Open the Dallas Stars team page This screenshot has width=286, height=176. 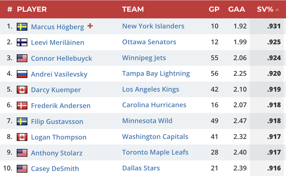(141, 168)
